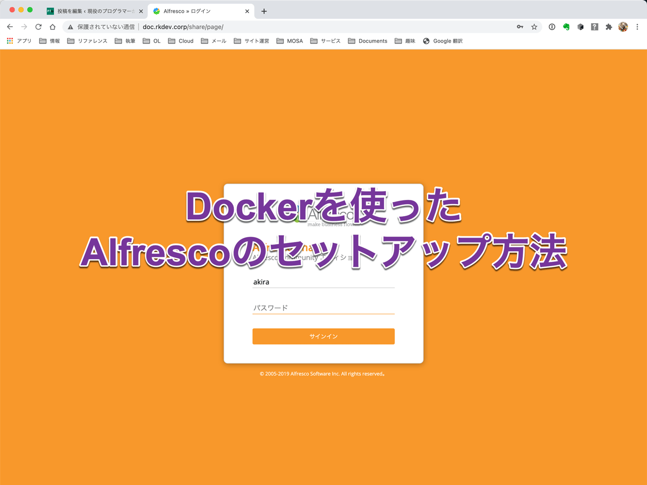Open the サイト運営 bookmark folder
647x485 pixels.
tap(251, 41)
